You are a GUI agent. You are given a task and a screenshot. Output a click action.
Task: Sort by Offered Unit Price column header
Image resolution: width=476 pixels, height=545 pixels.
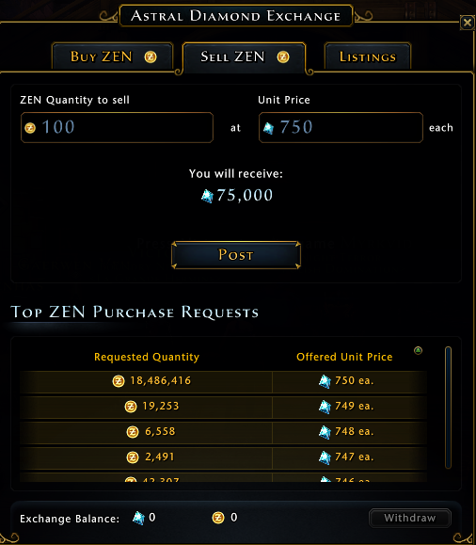pos(344,357)
